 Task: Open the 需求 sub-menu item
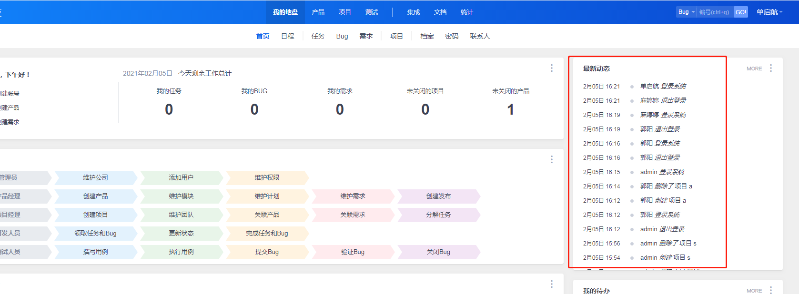pyautogui.click(x=366, y=36)
